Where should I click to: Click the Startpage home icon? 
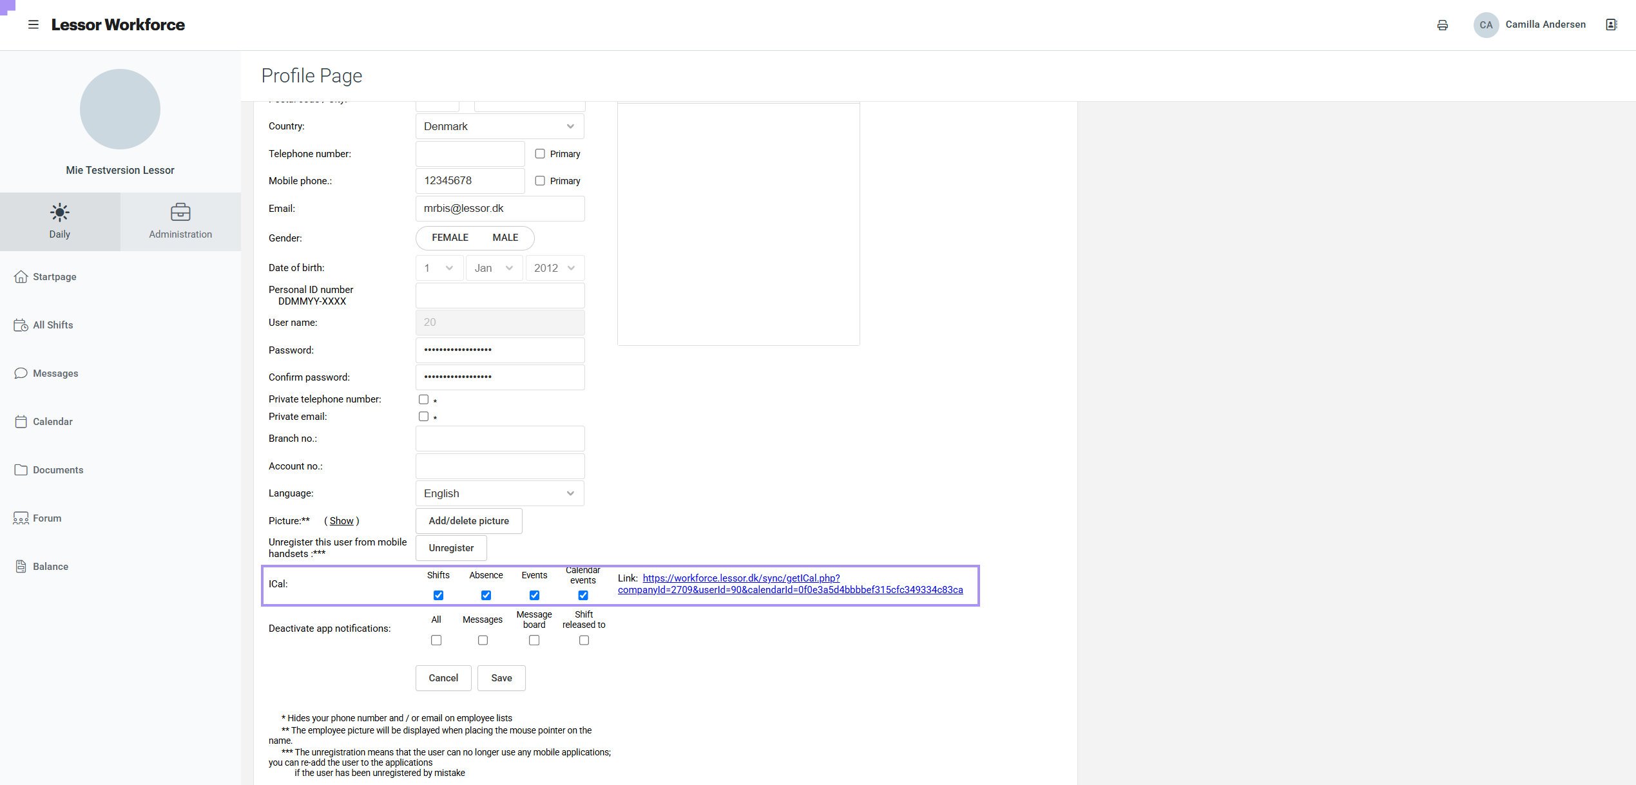coord(21,277)
